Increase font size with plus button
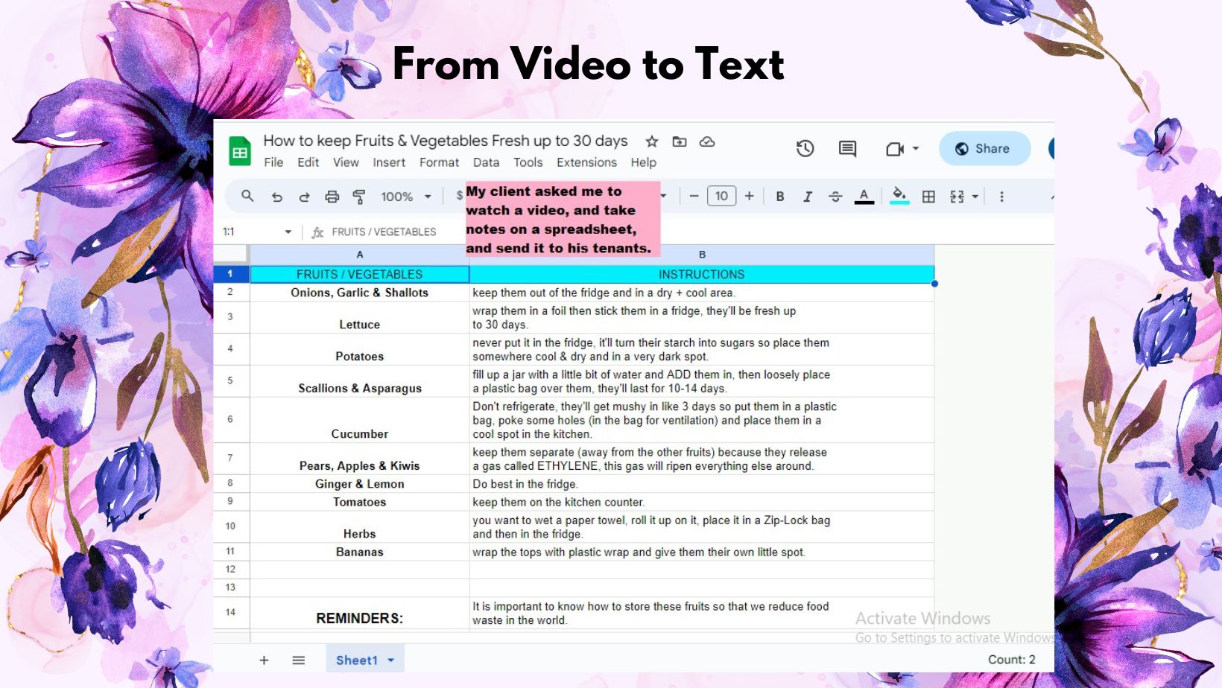 tap(750, 196)
